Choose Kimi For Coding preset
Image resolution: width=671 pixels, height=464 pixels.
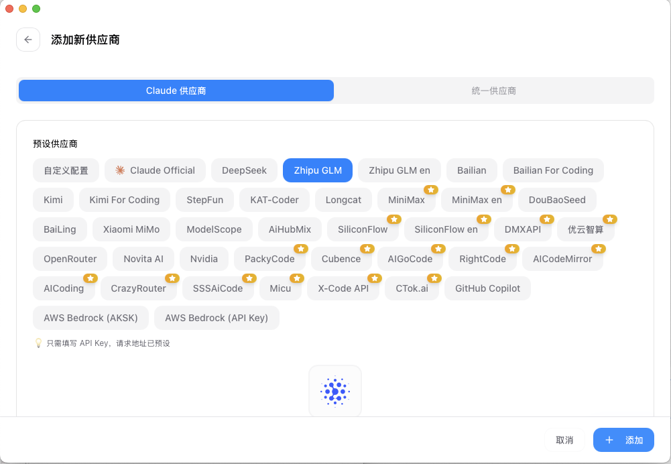tap(125, 200)
